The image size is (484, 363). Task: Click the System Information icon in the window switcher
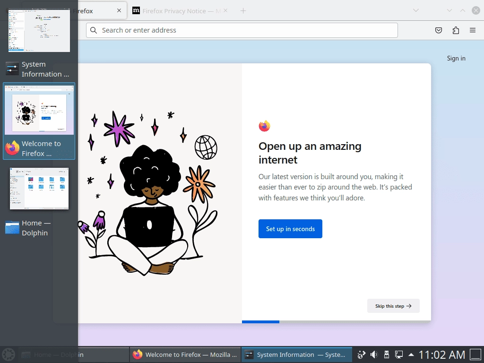pos(12,69)
